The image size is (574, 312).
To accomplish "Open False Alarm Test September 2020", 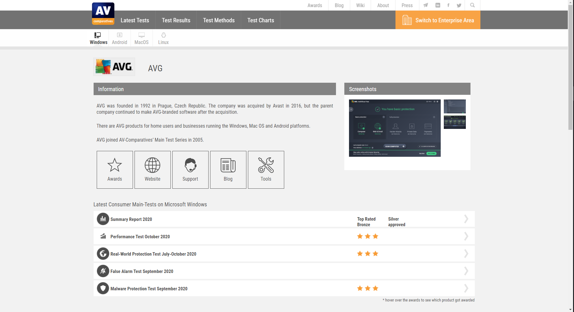I will pos(142,271).
